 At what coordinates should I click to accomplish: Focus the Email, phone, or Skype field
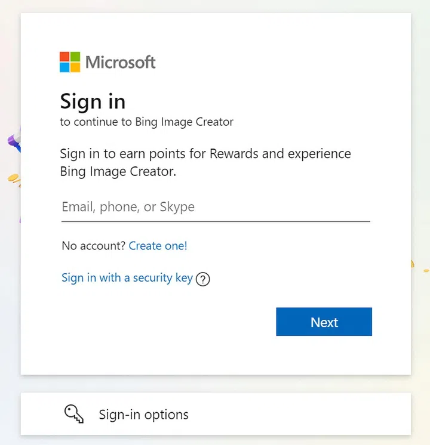click(x=215, y=207)
